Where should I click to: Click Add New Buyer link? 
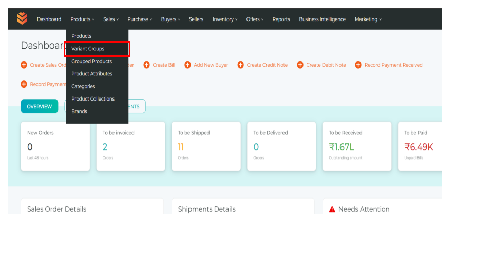click(211, 65)
